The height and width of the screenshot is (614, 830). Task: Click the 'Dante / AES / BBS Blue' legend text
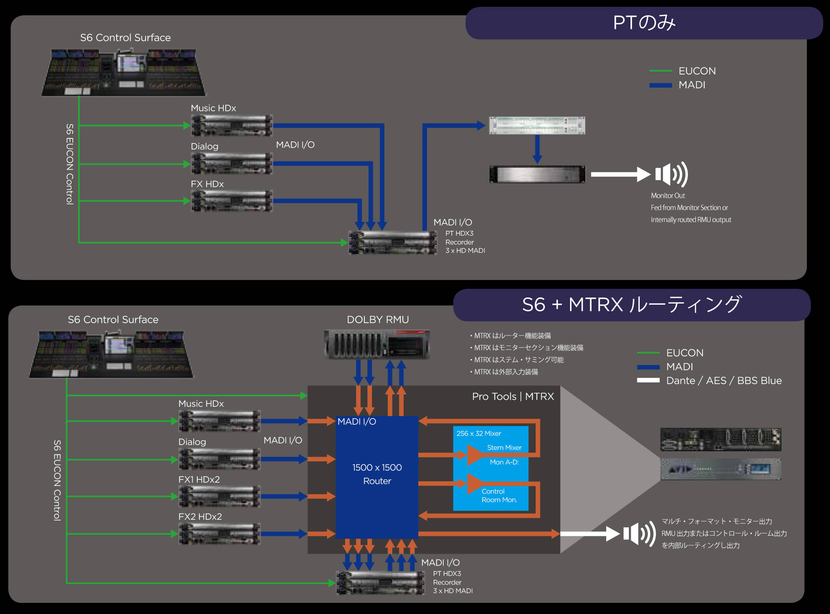[724, 380]
